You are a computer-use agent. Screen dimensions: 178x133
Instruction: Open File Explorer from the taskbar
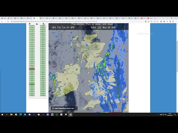11,115
